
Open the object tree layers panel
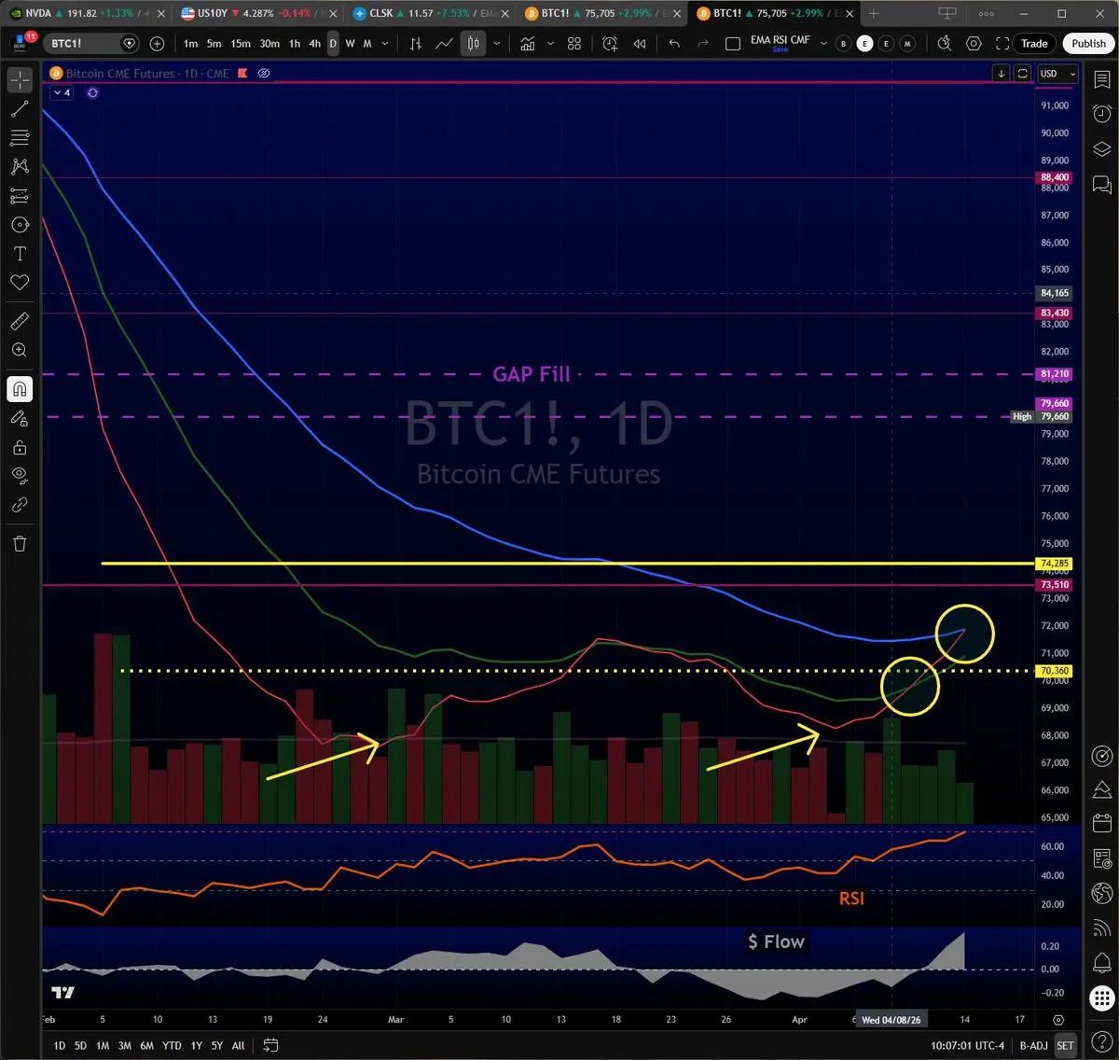coord(1101,149)
